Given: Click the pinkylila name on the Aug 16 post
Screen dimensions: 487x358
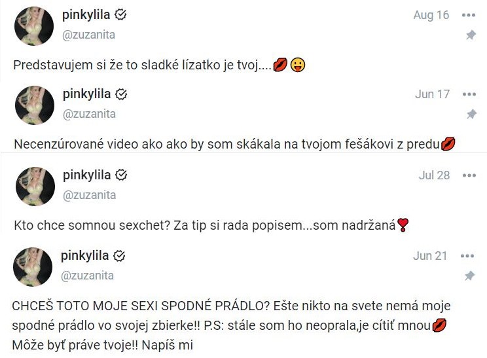Looking at the screenshot, I should tap(86, 15).
